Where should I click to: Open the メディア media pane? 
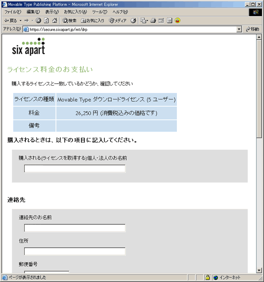(118, 21)
